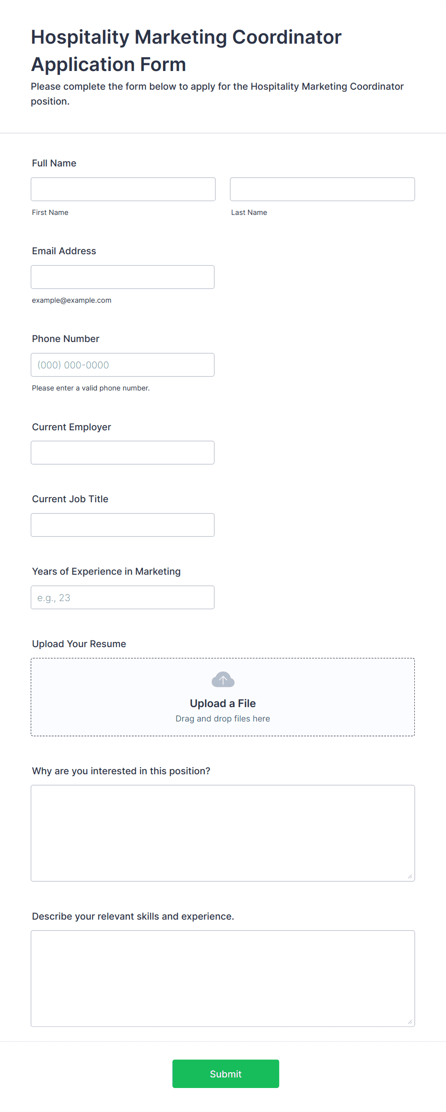Click the Upload a File text
The width and height of the screenshot is (446, 1112).
pos(223,703)
